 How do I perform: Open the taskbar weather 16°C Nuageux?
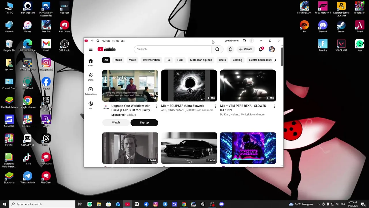(301, 204)
